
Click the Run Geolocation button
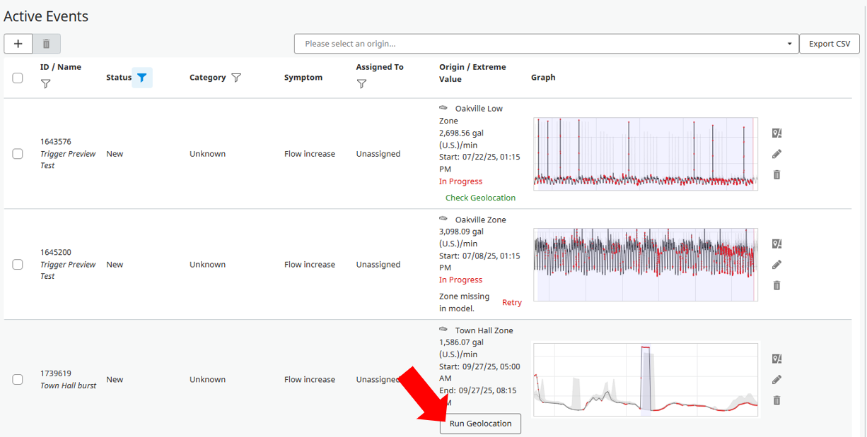click(x=480, y=424)
